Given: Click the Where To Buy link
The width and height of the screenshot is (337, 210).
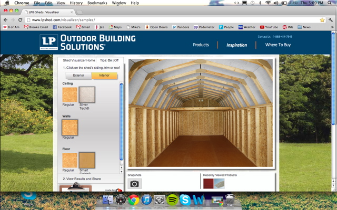Looking at the screenshot, I should tap(277, 45).
